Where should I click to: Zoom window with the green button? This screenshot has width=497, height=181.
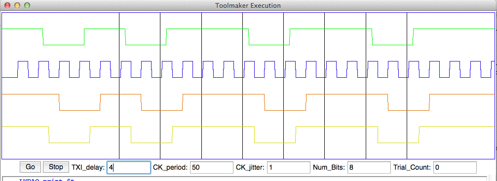point(27,5)
